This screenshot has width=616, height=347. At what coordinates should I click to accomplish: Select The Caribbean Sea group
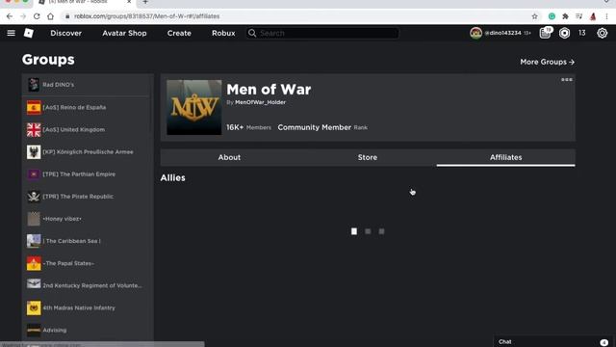tap(88, 241)
